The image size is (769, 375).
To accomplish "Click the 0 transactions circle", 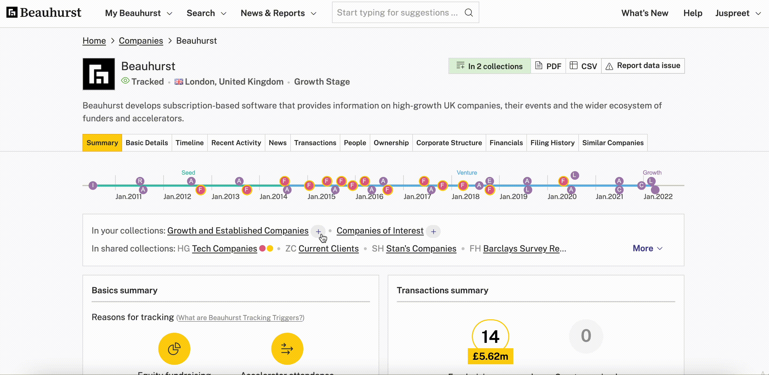I will [586, 336].
